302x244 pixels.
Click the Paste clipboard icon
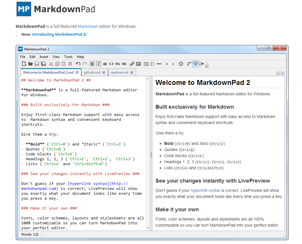(x=64, y=64)
